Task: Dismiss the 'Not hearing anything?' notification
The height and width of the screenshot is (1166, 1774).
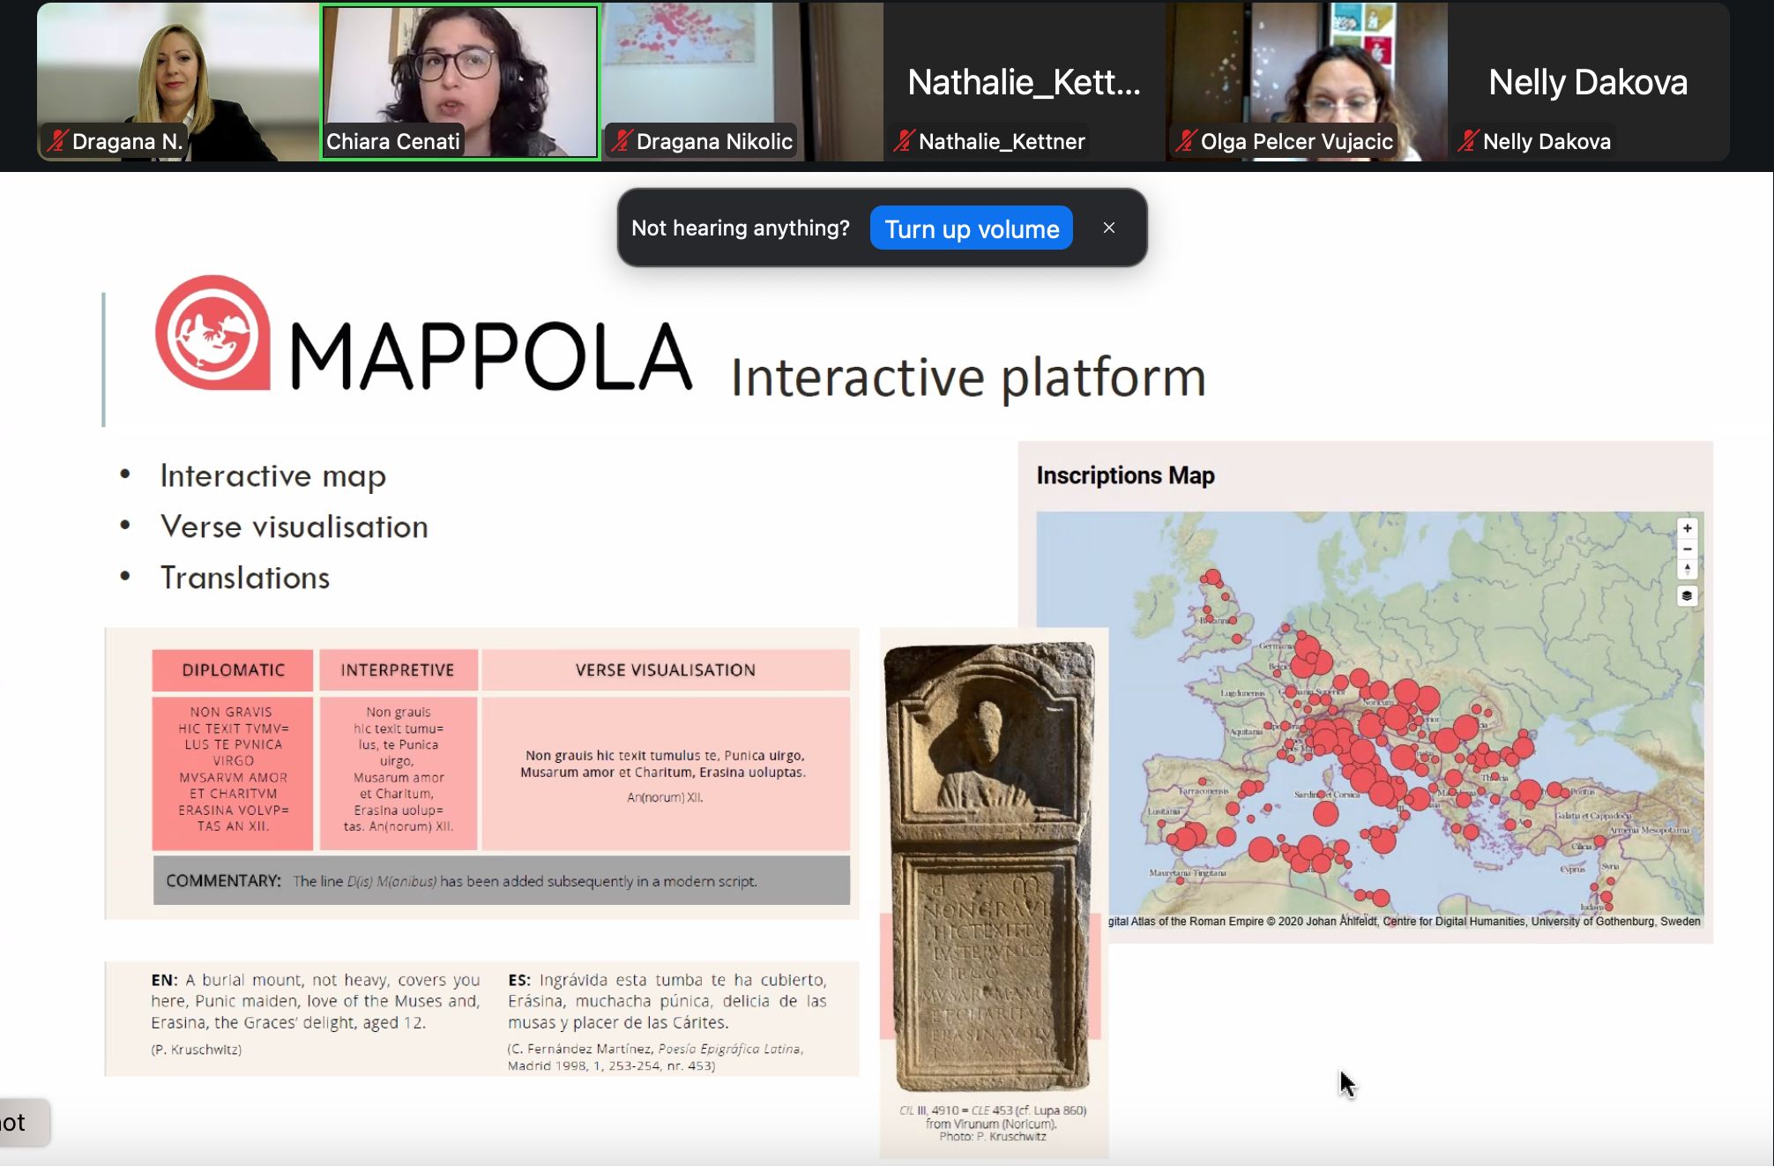Action: tap(1109, 228)
